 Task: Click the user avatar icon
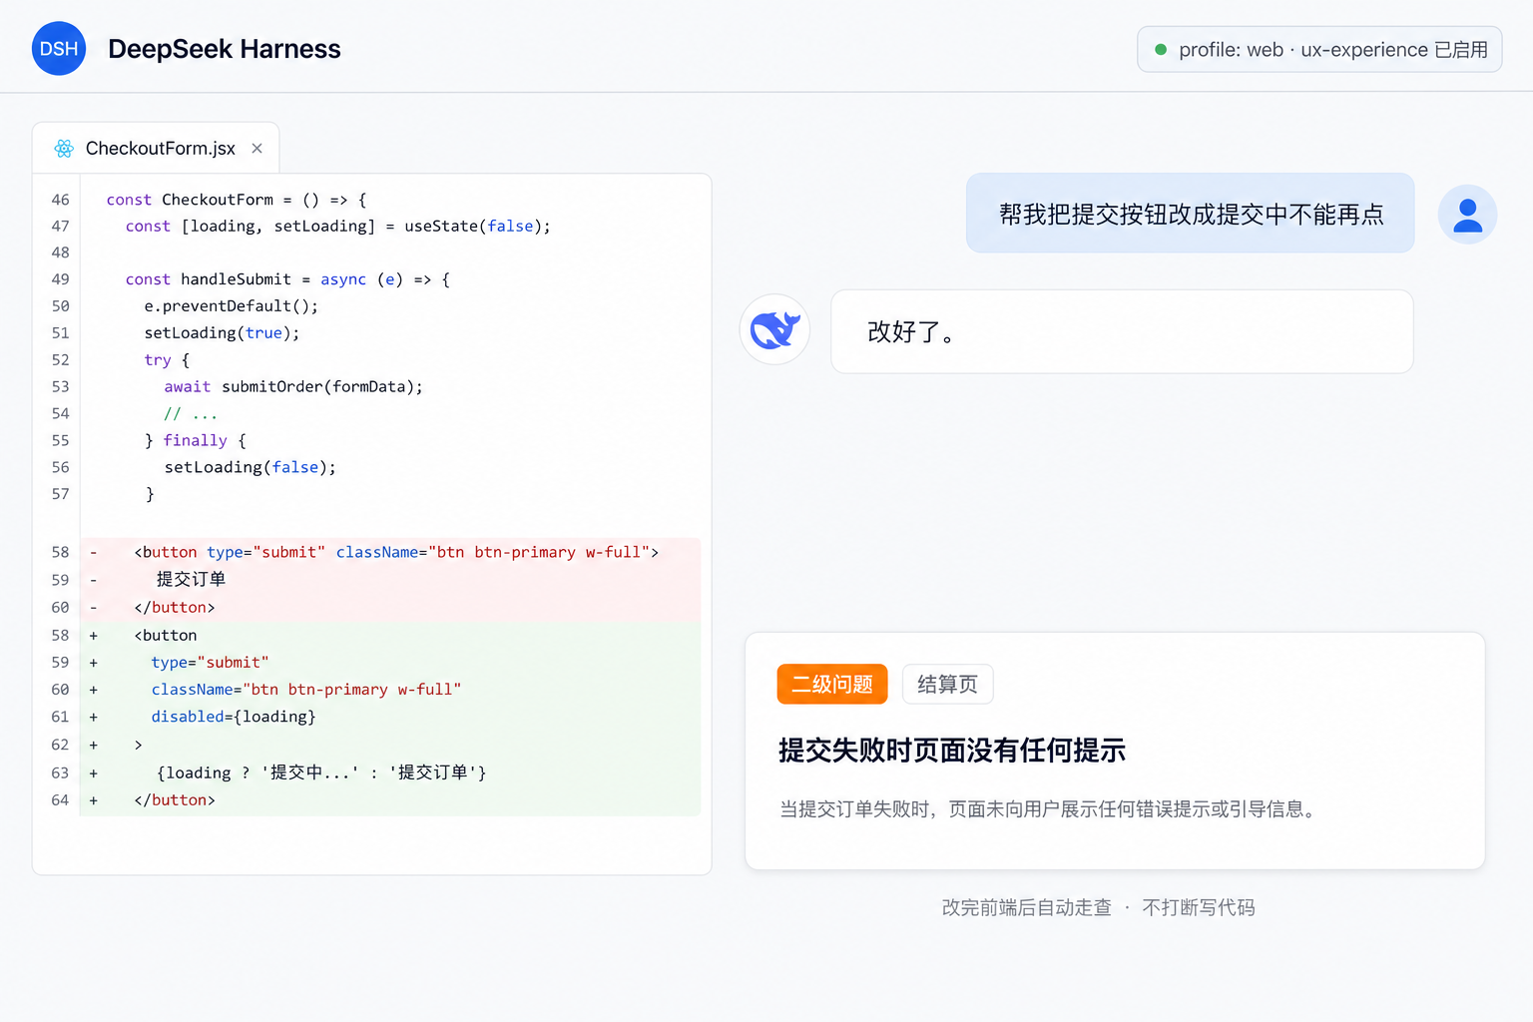coord(1467,215)
